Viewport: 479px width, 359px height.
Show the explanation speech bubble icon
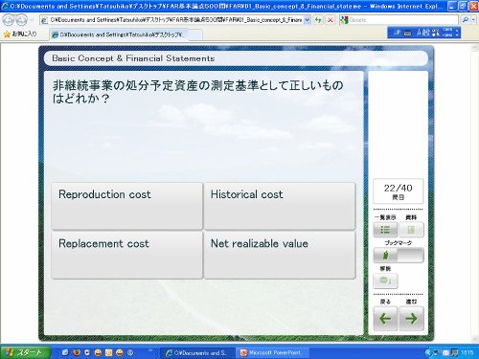385,280
